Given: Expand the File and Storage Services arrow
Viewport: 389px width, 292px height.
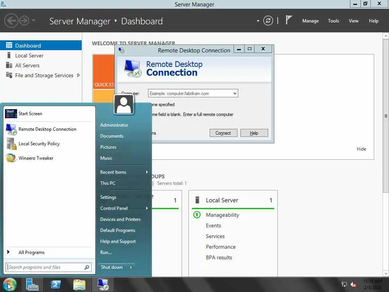Looking at the screenshot, I should (78, 75).
